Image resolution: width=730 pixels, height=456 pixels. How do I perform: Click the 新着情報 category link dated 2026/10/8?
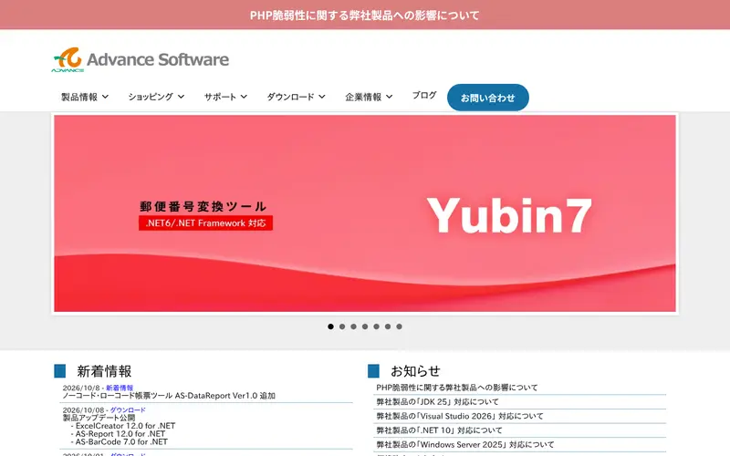click(x=120, y=388)
